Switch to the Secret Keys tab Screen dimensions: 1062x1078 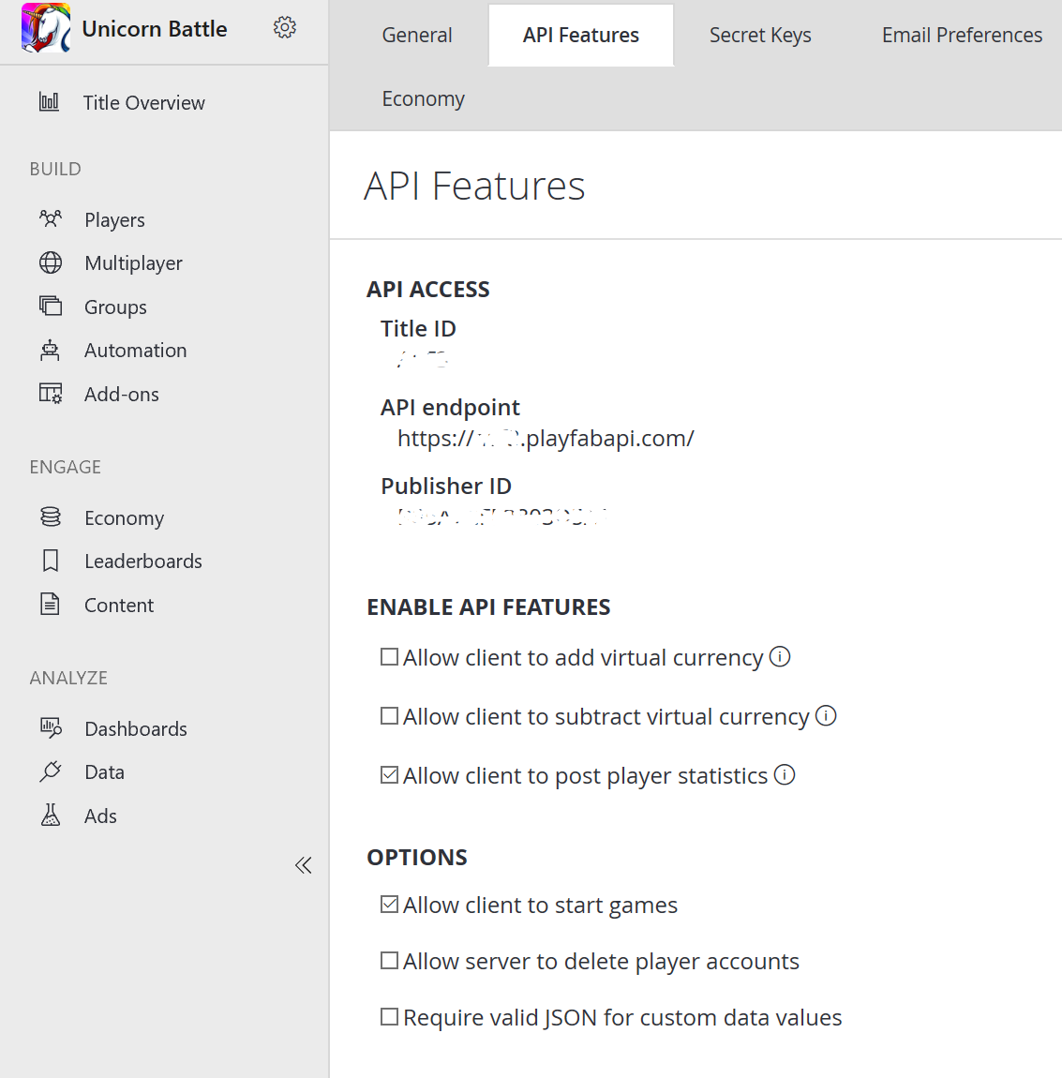[x=760, y=35]
